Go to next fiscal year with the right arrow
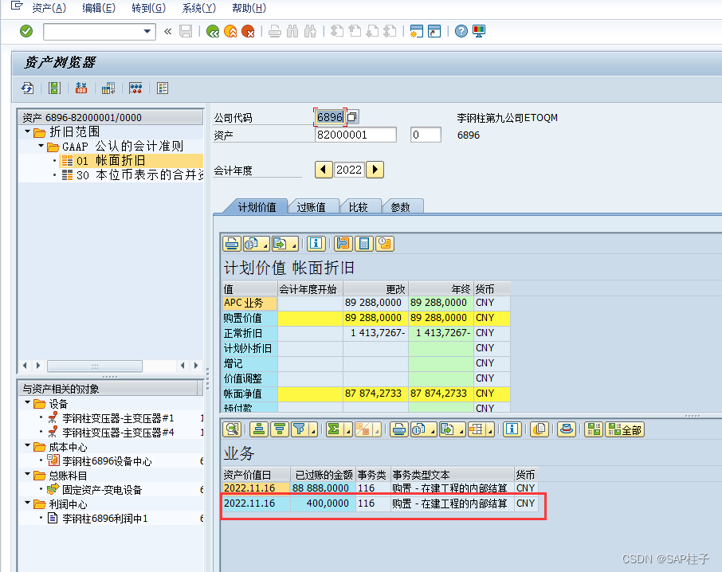The width and height of the screenshot is (722, 572). (x=375, y=170)
